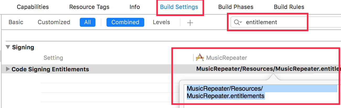
Task: Switch to the Resource Tags tab
Action: point(89,7)
